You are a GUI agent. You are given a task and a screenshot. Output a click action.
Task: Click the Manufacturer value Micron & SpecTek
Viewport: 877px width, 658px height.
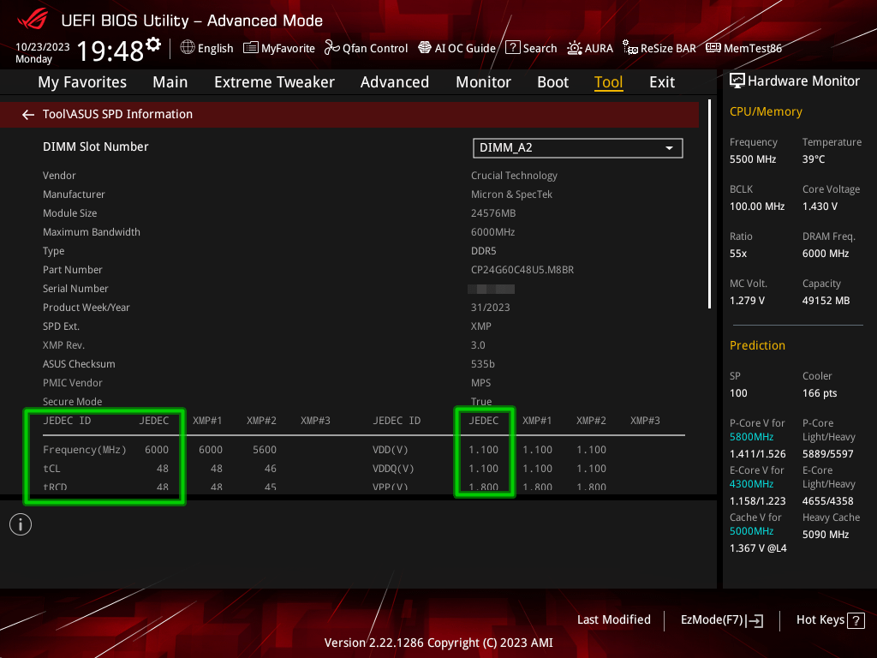(x=511, y=194)
